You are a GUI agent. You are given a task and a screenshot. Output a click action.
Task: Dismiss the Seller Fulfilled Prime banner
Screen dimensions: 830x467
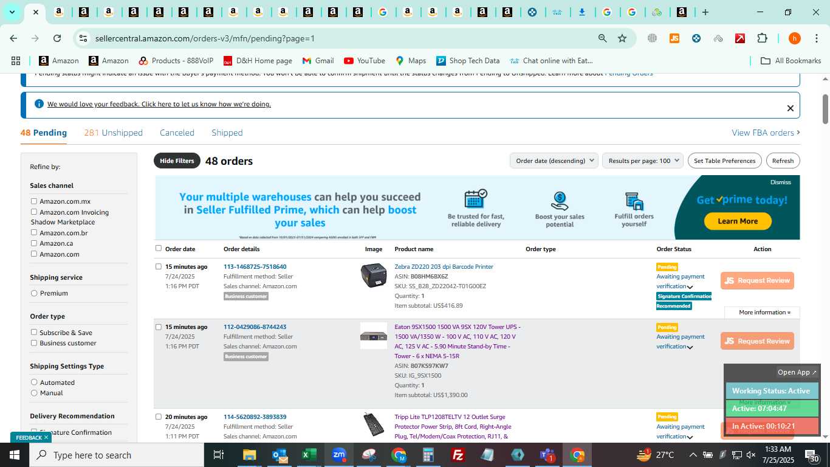tap(781, 182)
